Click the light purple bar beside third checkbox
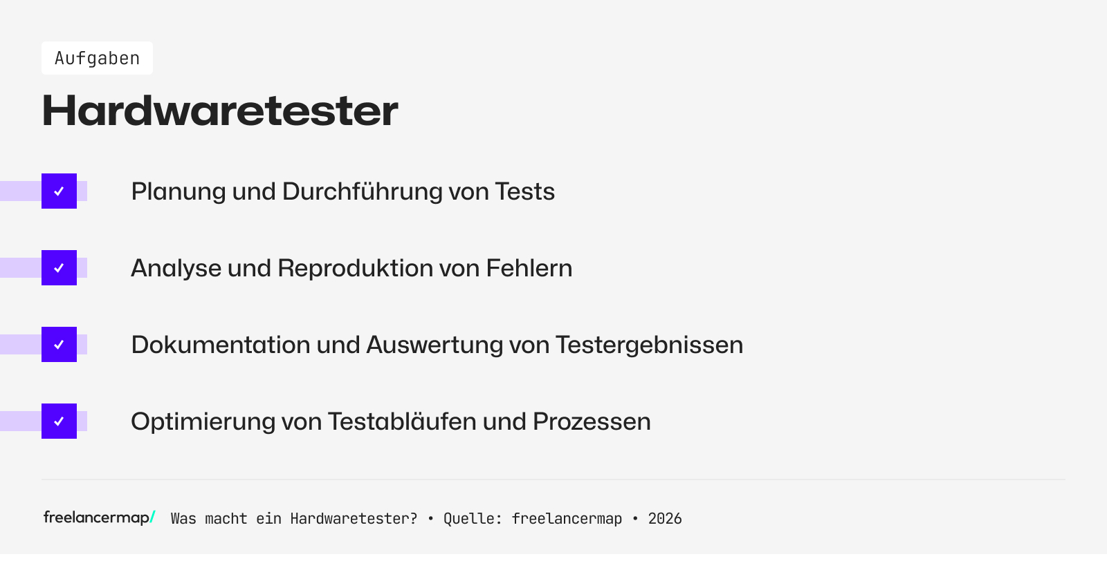Viewport: 1107px width, 570px height. tap(20, 345)
